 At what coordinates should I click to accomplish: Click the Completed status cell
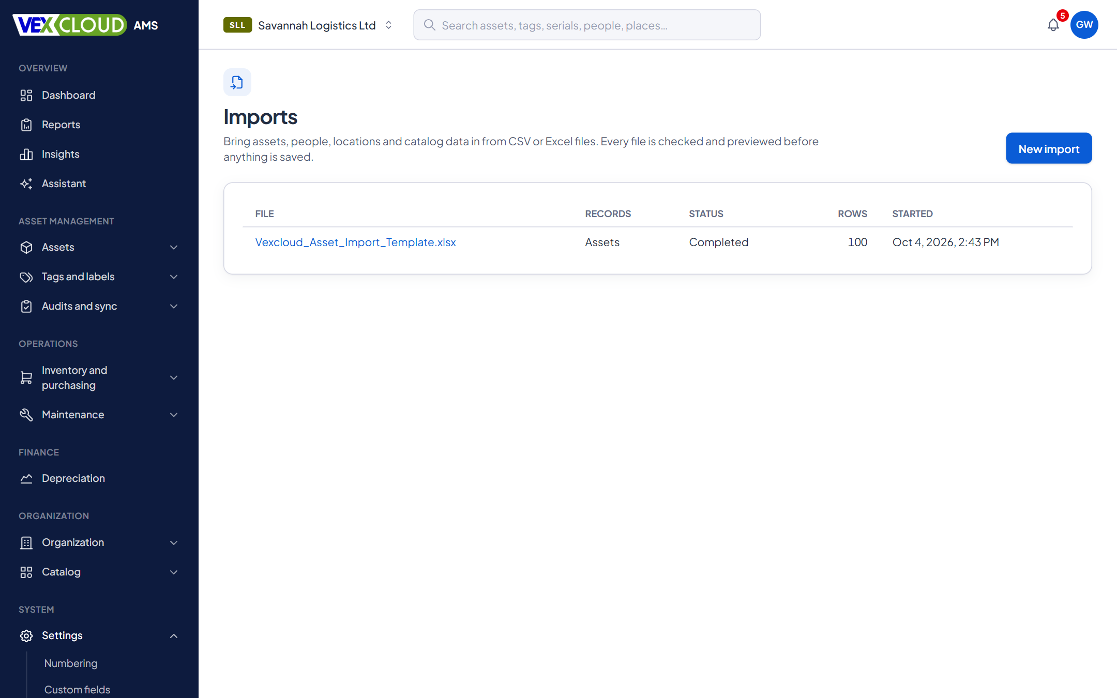[719, 242]
